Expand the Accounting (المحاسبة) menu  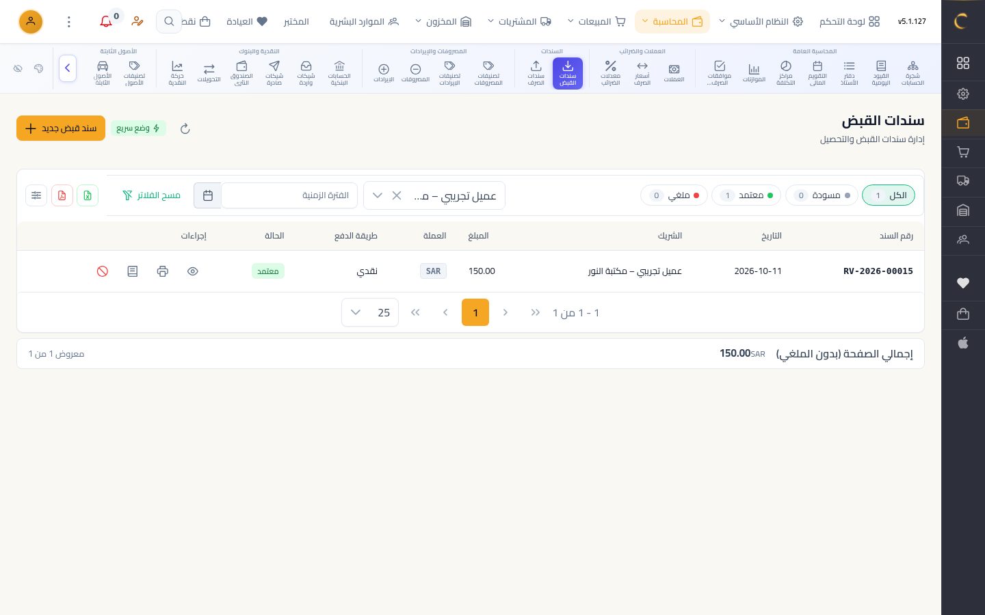(672, 22)
